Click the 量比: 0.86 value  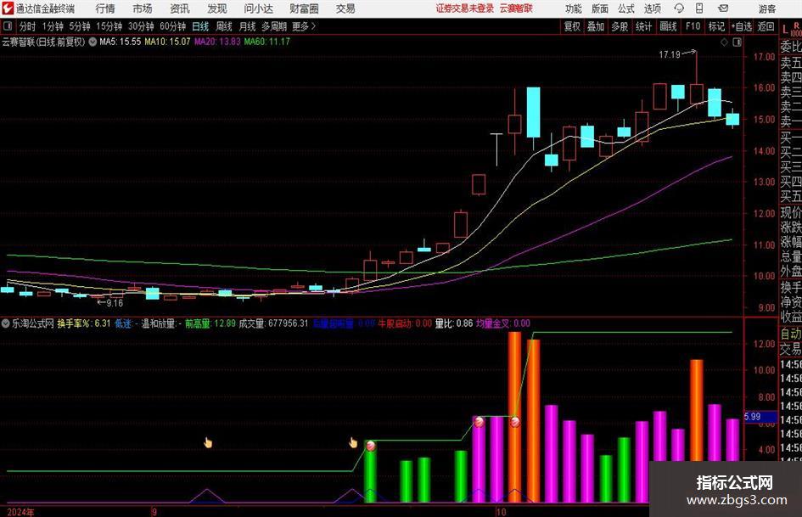click(x=454, y=323)
